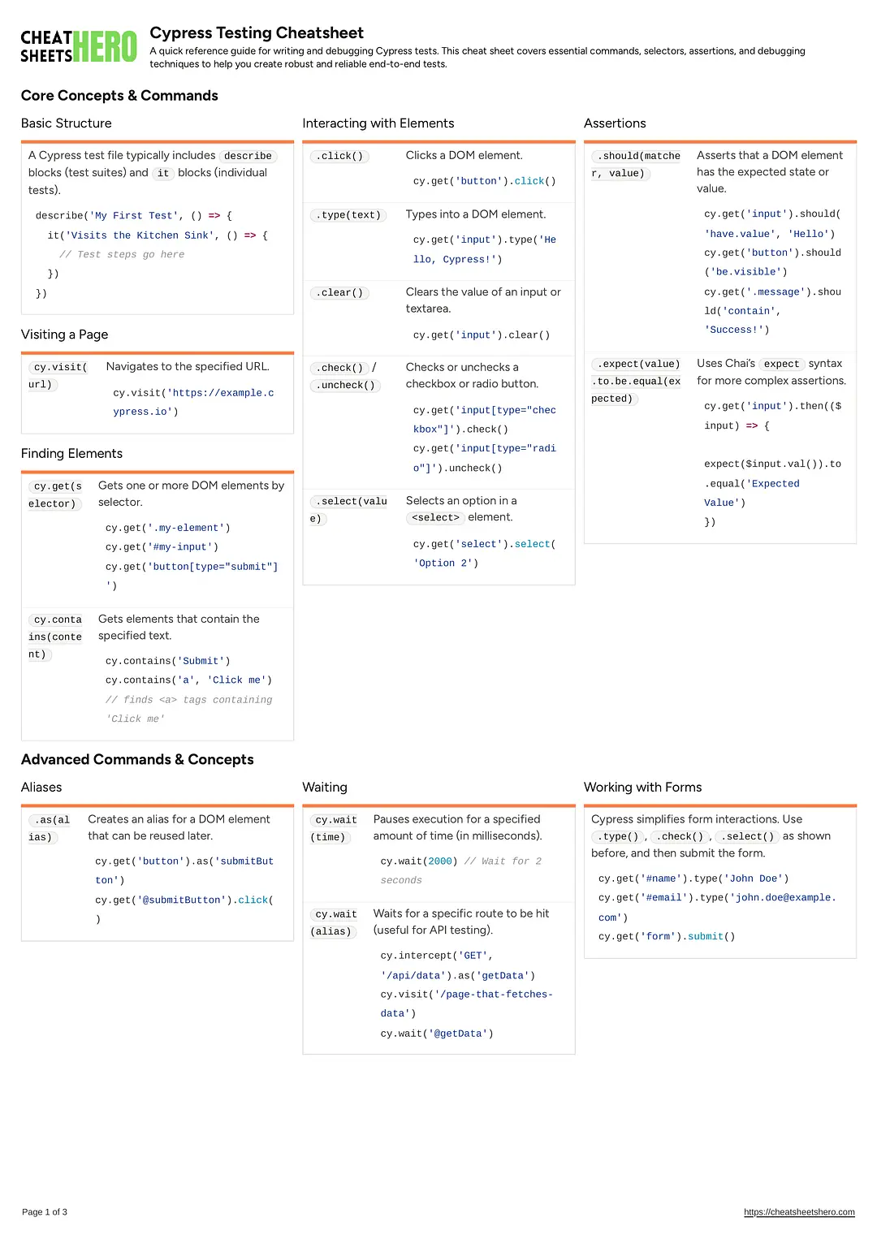Click the Interacting with Elements section title
This screenshot has width=877, height=1239.
click(x=378, y=123)
